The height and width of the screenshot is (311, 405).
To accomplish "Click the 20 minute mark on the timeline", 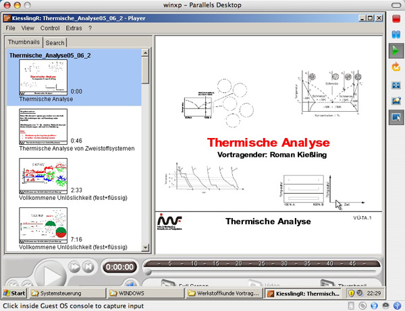I will (x=239, y=263).
